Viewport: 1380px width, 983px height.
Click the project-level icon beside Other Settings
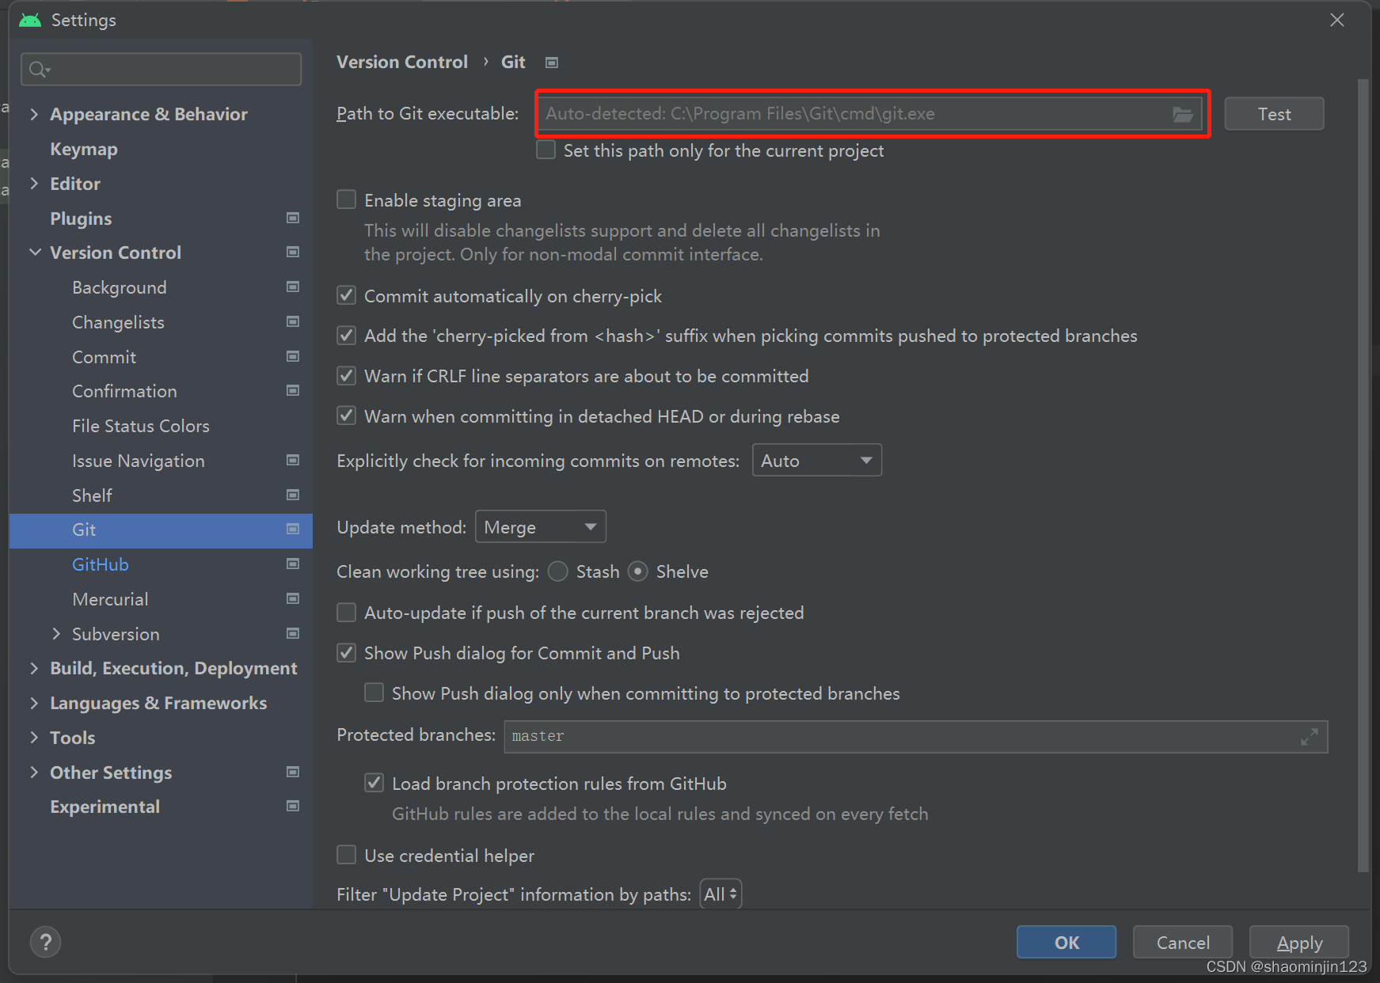[293, 772]
